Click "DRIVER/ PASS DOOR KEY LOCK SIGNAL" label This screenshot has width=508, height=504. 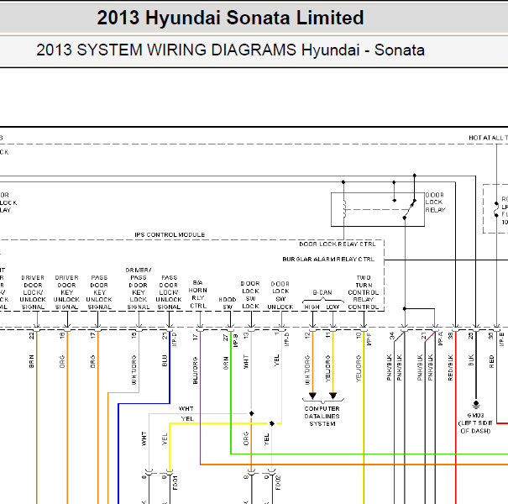pos(139,288)
